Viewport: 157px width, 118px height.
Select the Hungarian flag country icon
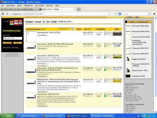[x=12, y=24]
